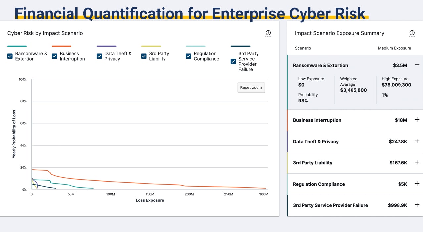Collapse the Ransomware & Extortion row with minus icon
This screenshot has height=232, width=423.
417,65
